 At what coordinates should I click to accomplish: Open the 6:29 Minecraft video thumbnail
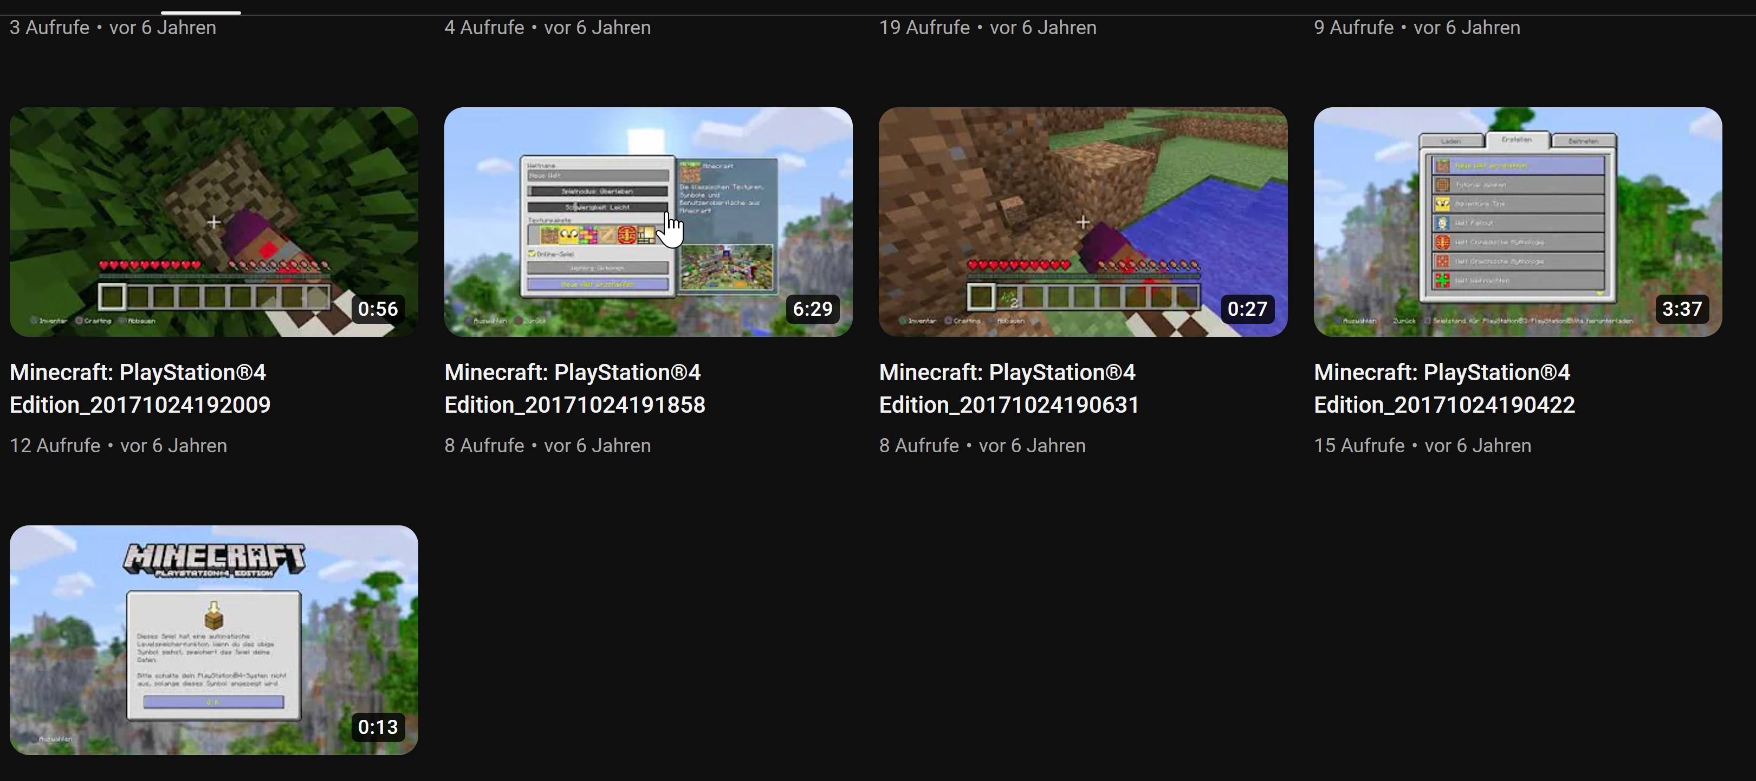pyautogui.click(x=647, y=222)
